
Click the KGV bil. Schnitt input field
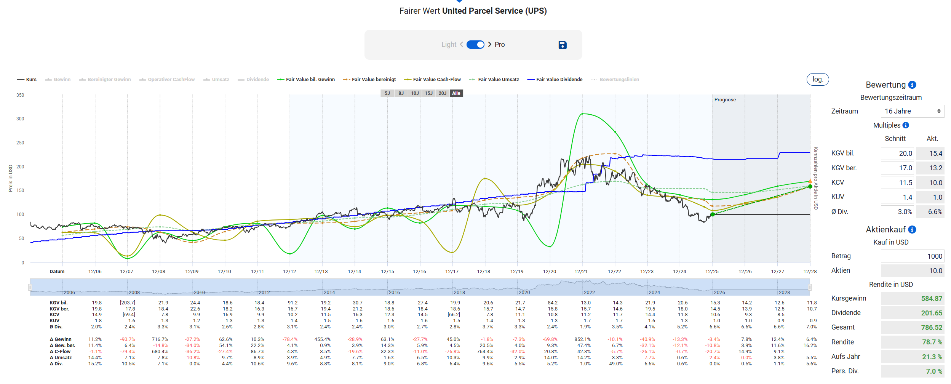[x=897, y=154]
